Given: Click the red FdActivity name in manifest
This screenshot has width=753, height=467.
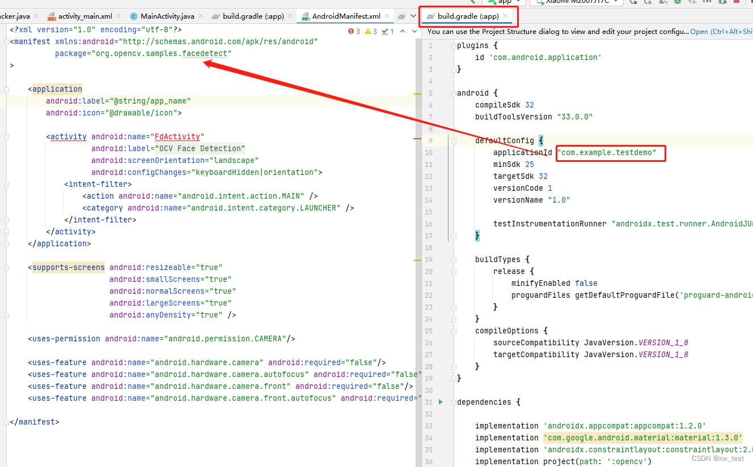Looking at the screenshot, I should click(x=177, y=136).
